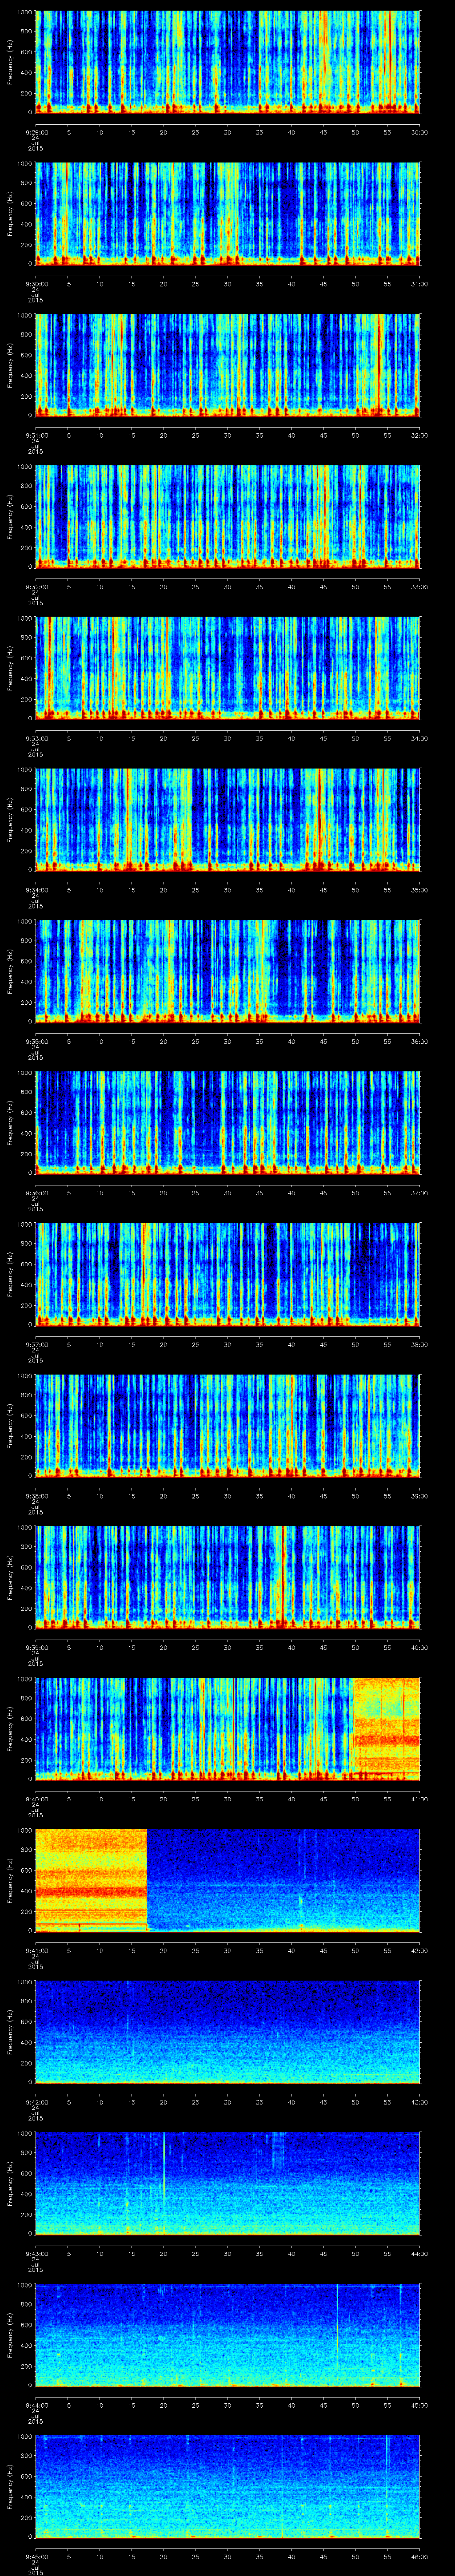Select the spectrogram panel starting at 9:36:00
The width and height of the screenshot is (455, 2576).
[228, 1122]
